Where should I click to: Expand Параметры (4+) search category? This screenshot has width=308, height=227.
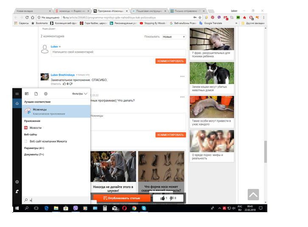click(34, 148)
